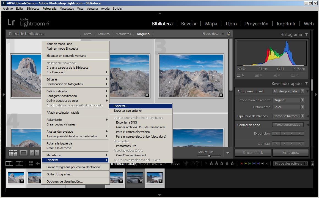Increase Claridad by large step
The height and width of the screenshot is (198, 319).
click(300, 144)
